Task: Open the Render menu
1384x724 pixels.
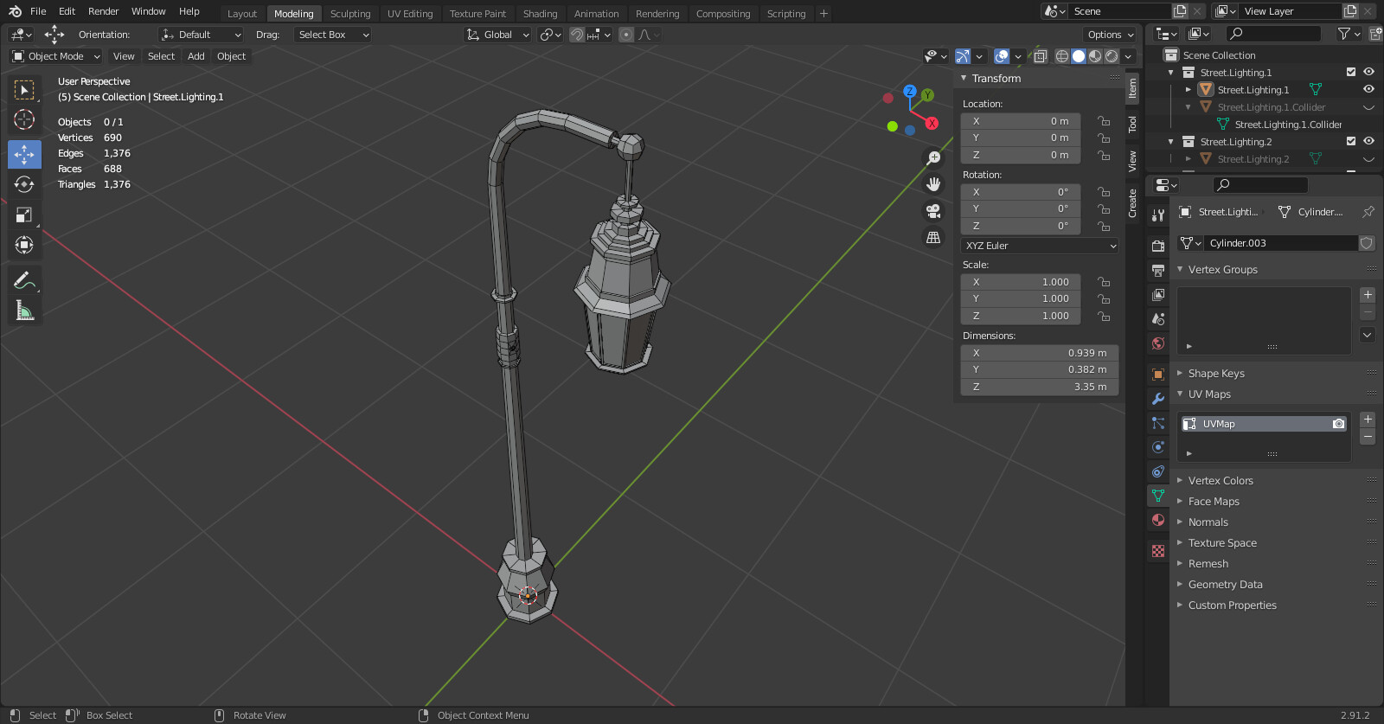Action: point(103,11)
